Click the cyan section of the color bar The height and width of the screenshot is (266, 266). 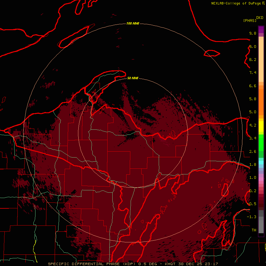tap(261, 163)
